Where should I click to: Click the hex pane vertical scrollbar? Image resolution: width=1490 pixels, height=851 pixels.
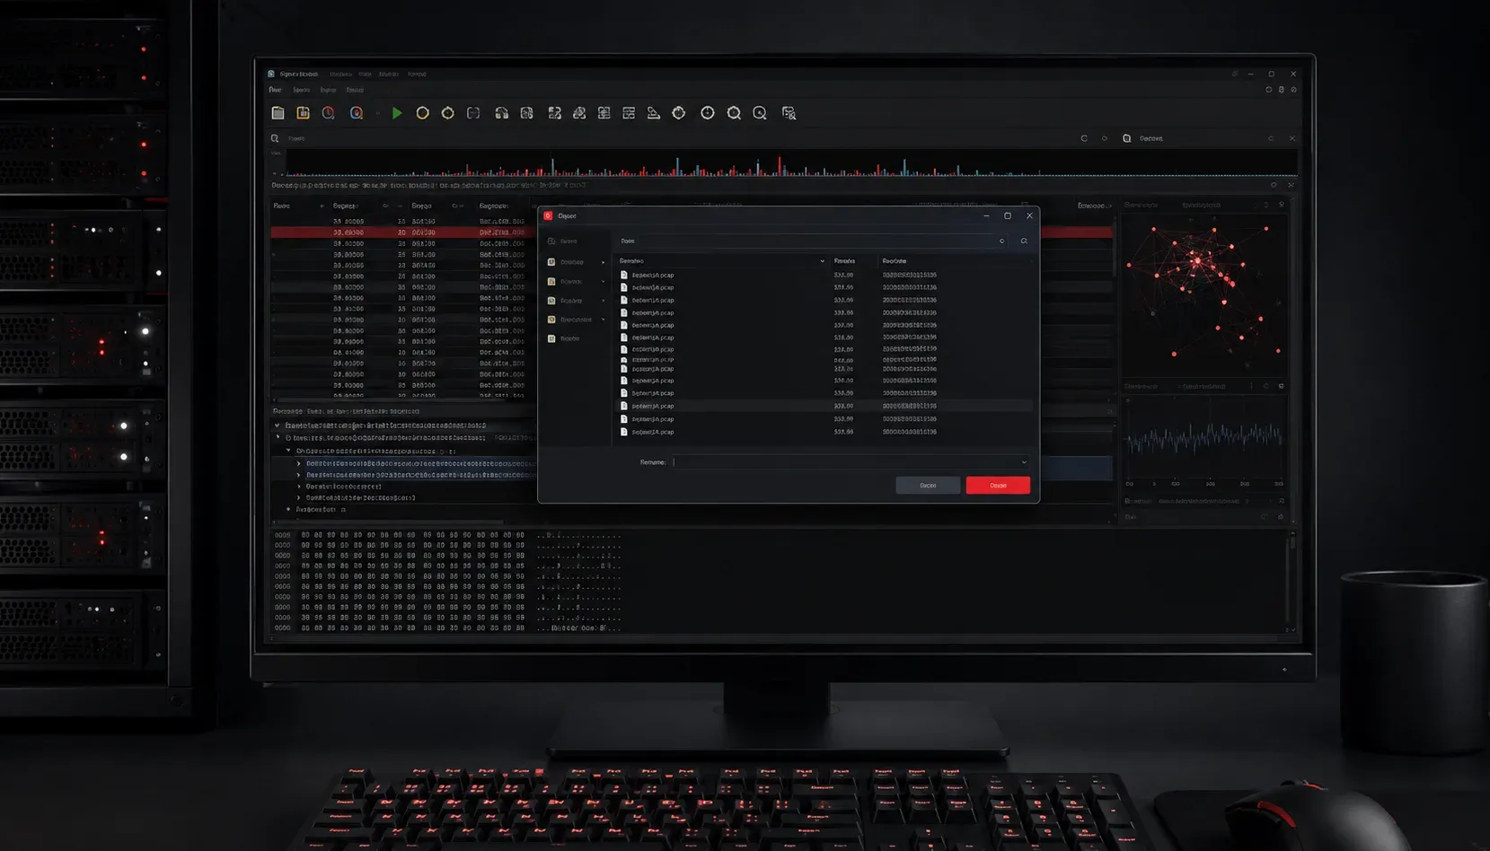coord(1292,581)
